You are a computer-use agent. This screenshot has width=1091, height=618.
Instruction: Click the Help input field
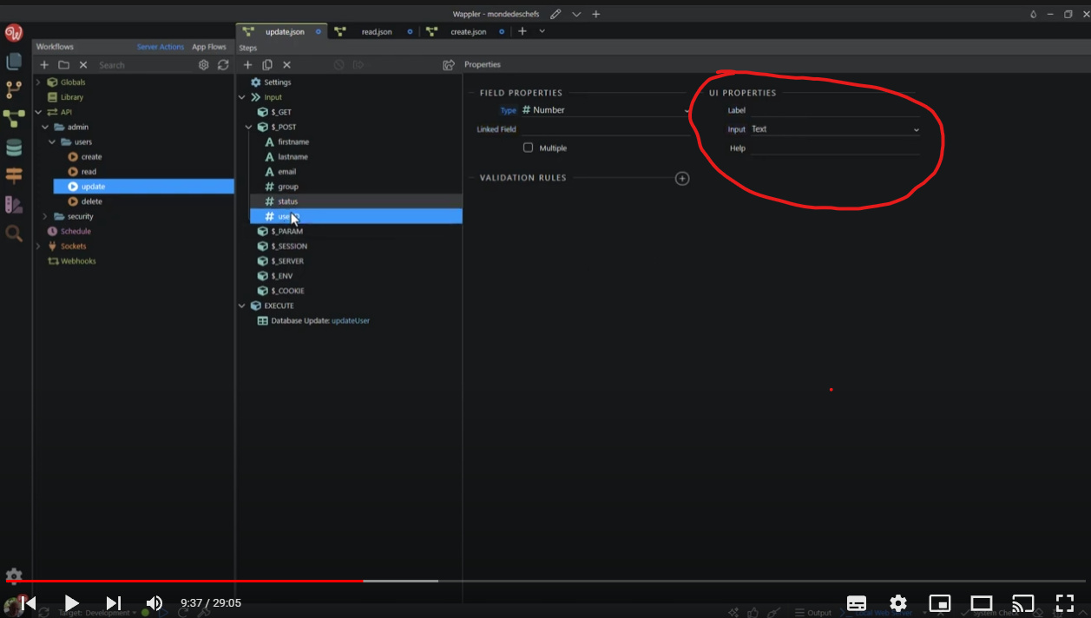pyautogui.click(x=834, y=148)
